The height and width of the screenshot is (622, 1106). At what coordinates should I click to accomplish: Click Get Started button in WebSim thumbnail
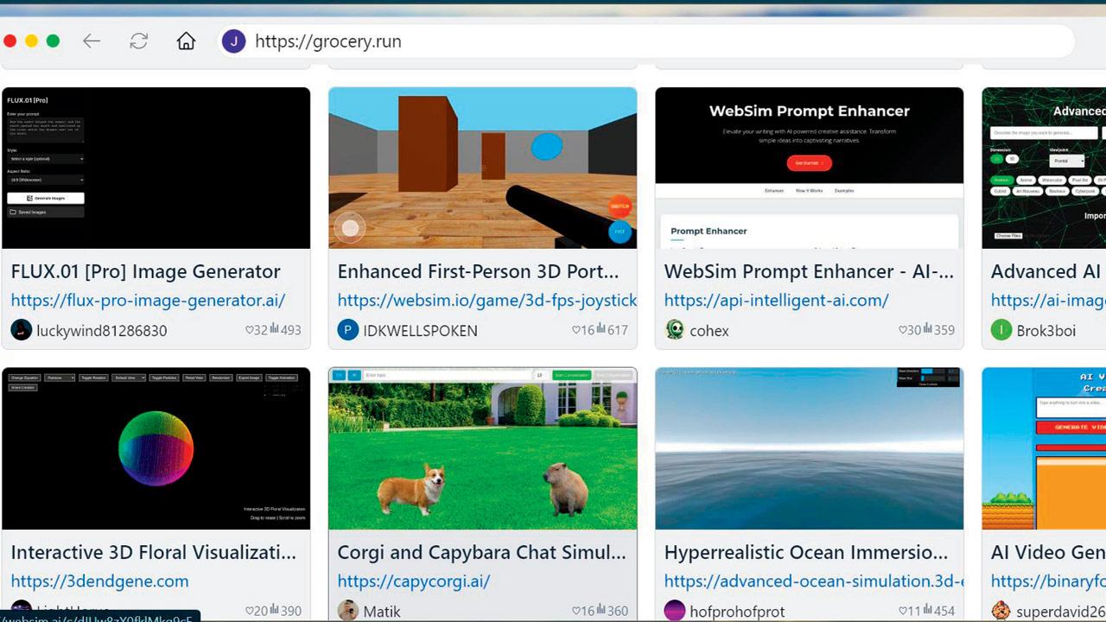[x=809, y=162]
